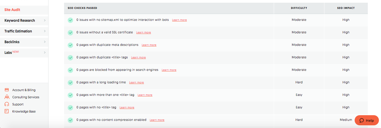This screenshot has height=128, width=381.
Task: Expand the Labs menu chevron
Action: pos(45,53)
